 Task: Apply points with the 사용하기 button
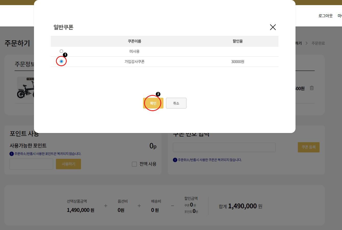click(68, 164)
